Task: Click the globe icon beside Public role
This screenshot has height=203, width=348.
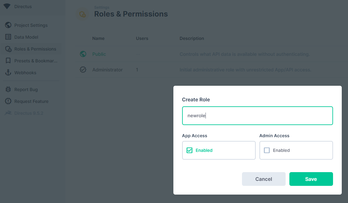Action: click(x=83, y=54)
